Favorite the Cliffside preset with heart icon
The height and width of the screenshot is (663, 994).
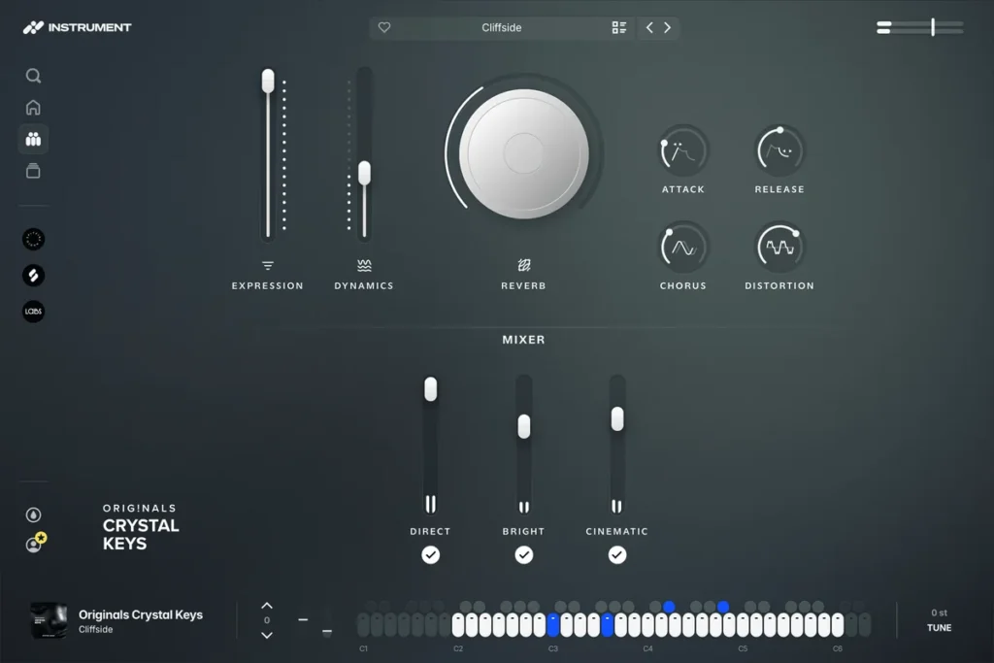coord(384,27)
